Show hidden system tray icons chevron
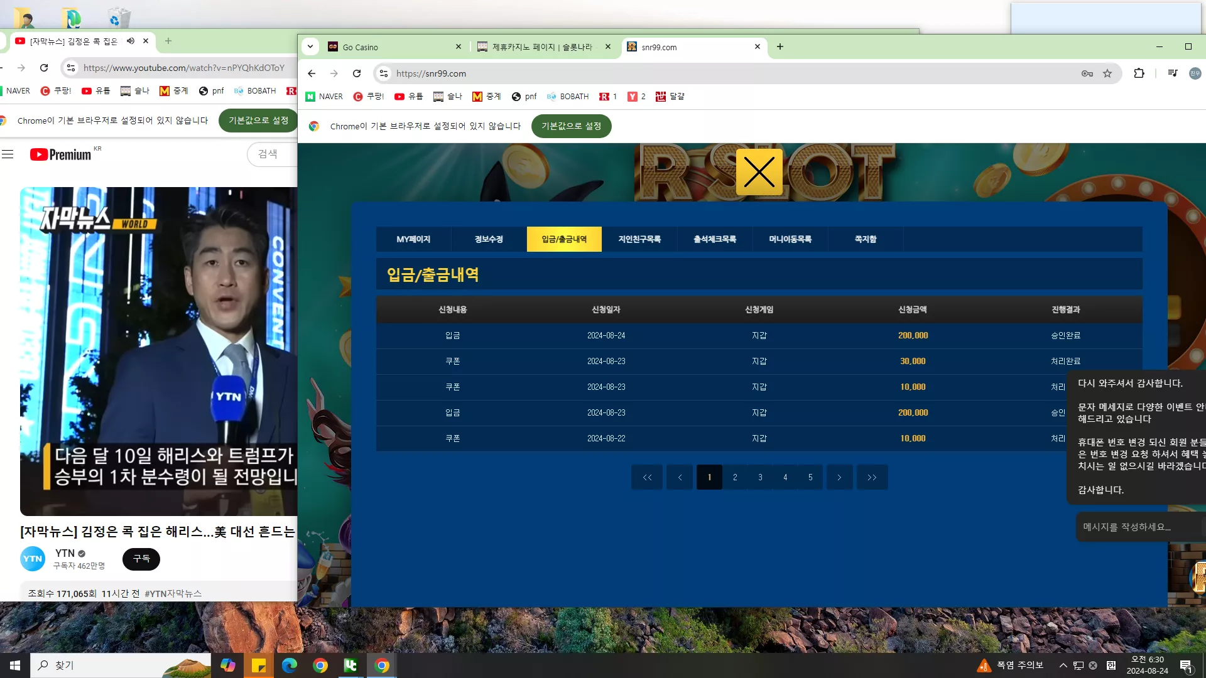 (1063, 665)
